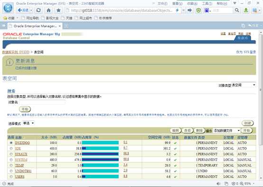Open the action dropdown 添加数据文件
The width and height of the screenshot is (263, 187).
pyautogui.click(x=226, y=131)
